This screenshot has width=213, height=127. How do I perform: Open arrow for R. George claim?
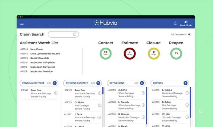click(x=143, y=117)
